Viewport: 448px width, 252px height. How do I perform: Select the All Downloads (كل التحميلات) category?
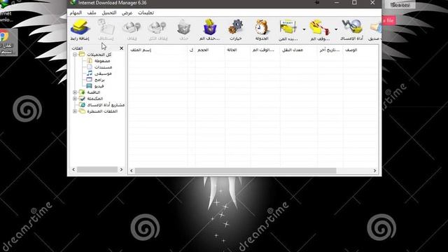99,55
